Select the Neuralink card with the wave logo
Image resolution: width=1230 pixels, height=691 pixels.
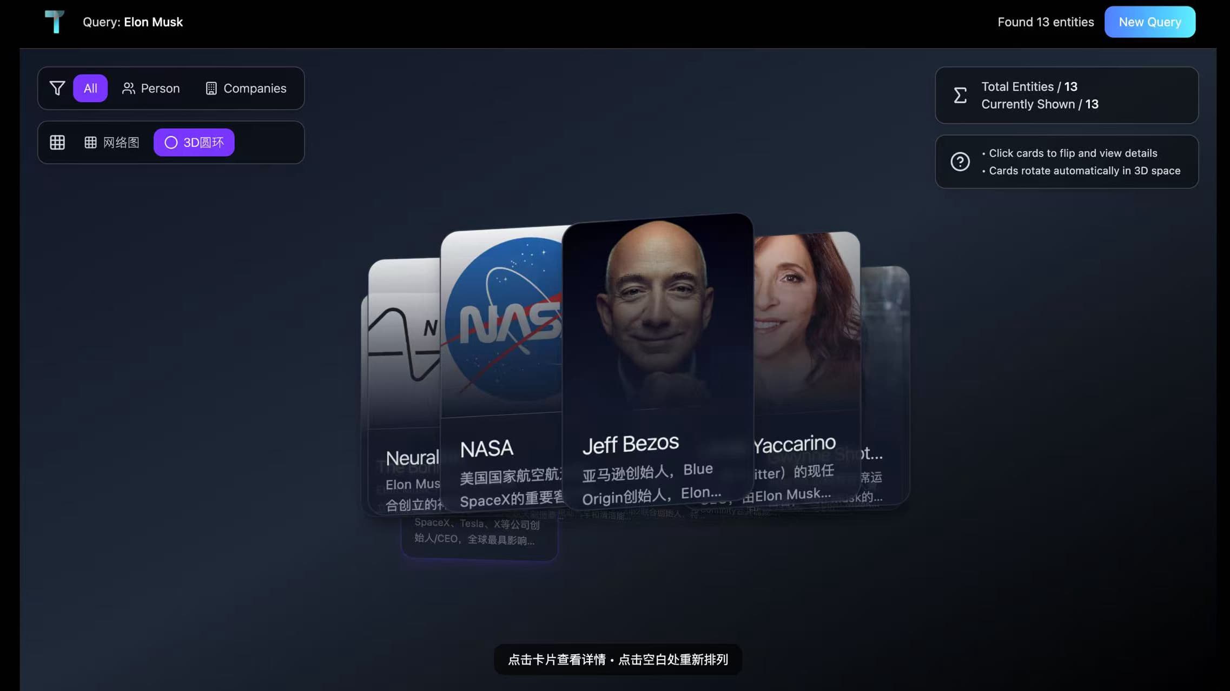(404, 386)
